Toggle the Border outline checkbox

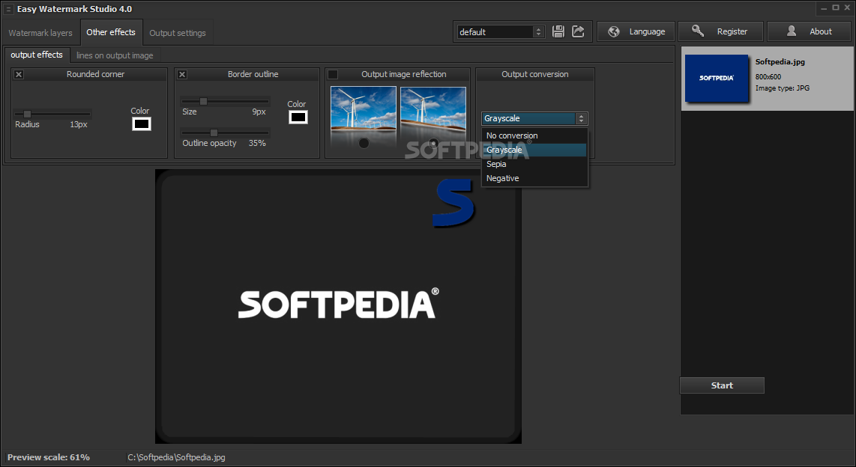[182, 75]
